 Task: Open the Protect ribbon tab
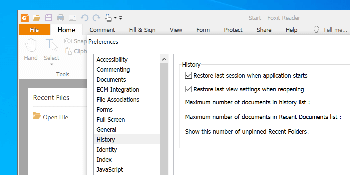point(233,30)
